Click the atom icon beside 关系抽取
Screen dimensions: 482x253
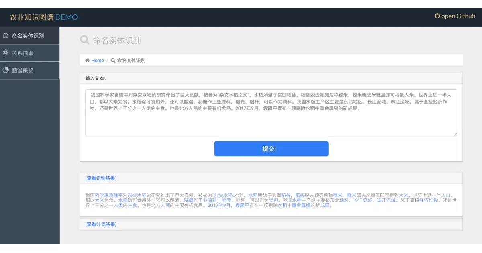click(6, 53)
